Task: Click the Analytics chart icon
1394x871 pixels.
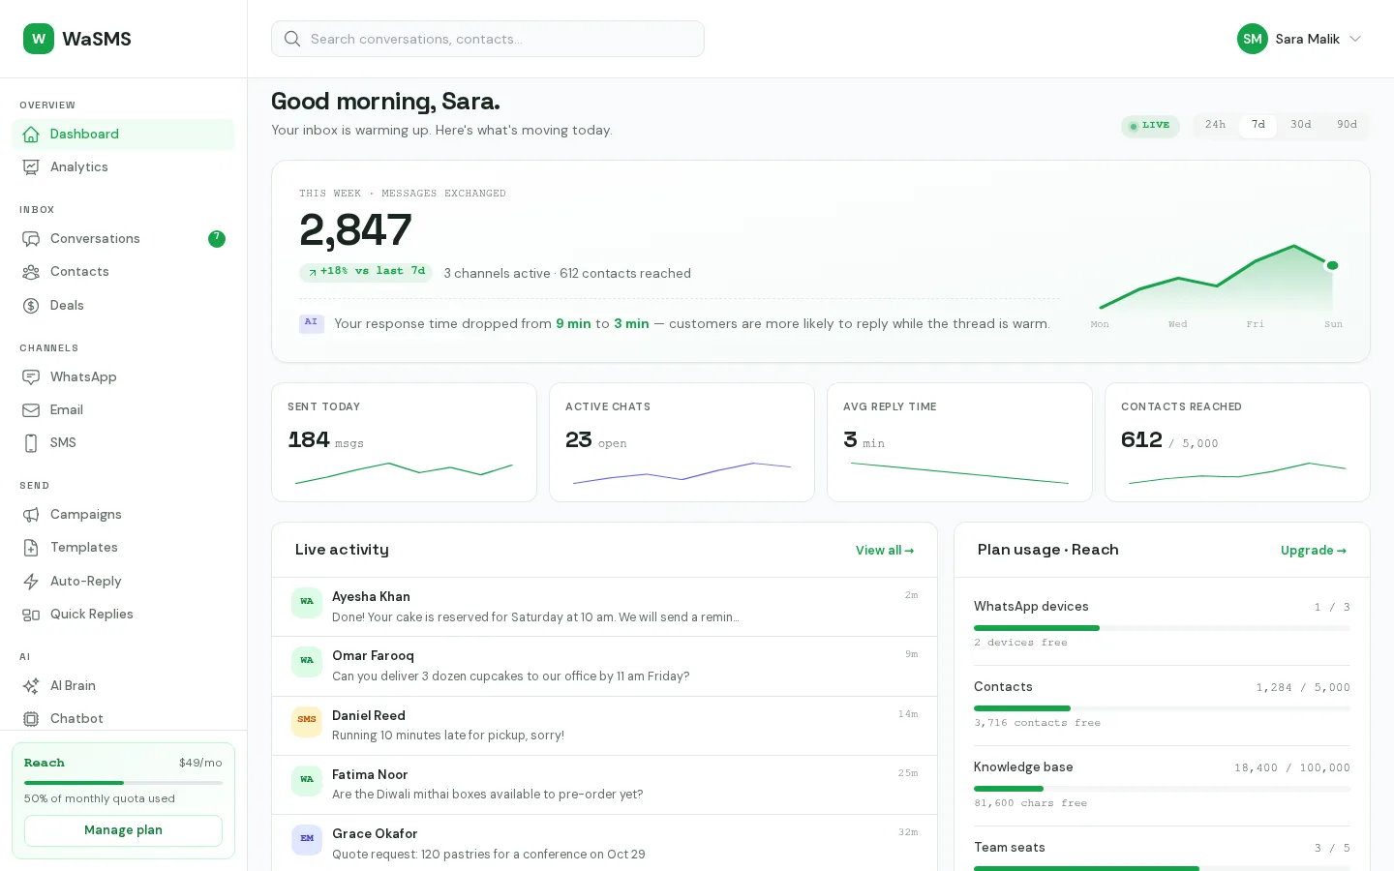Action: 31,167
